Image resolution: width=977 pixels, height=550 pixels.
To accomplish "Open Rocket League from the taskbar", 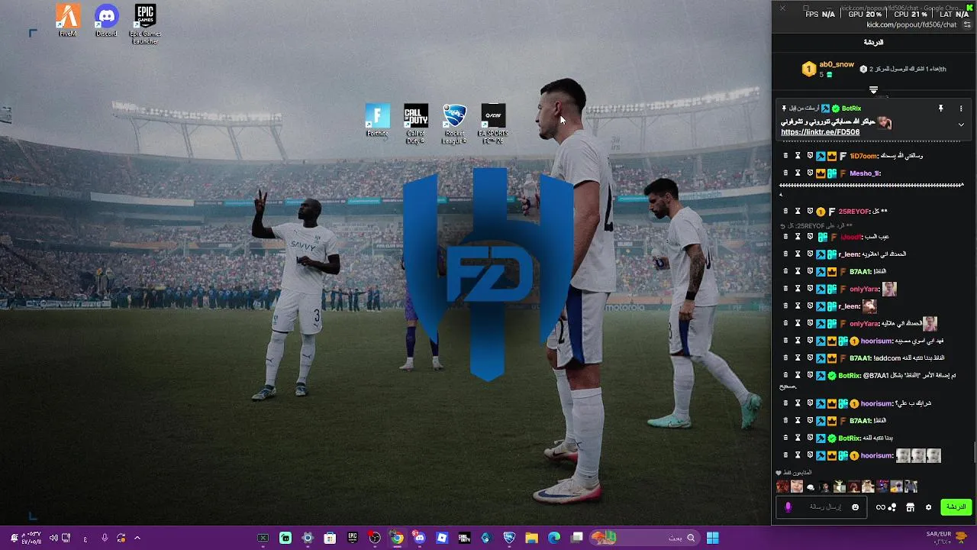I will pyautogui.click(x=509, y=538).
